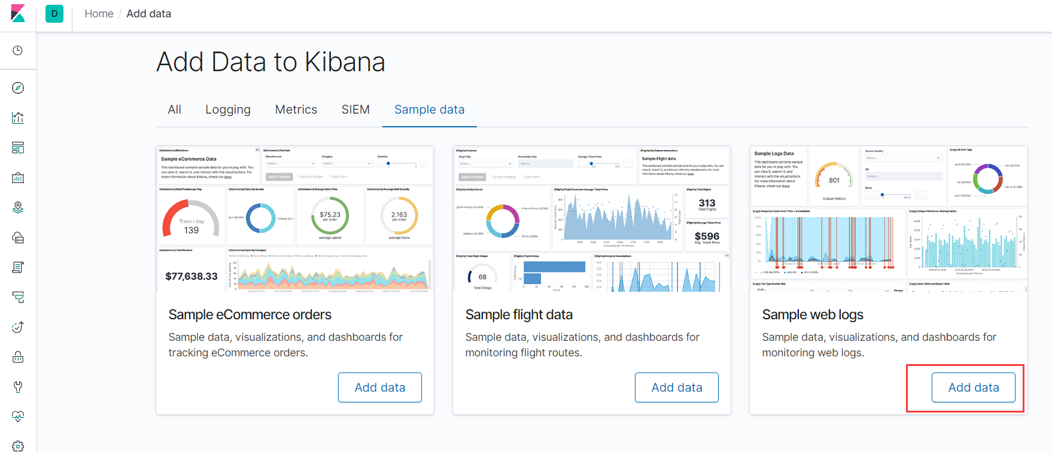Viewport: 1052px width, 452px height.
Task: Click description text about tracking eCommerce orders
Action: [x=285, y=345]
